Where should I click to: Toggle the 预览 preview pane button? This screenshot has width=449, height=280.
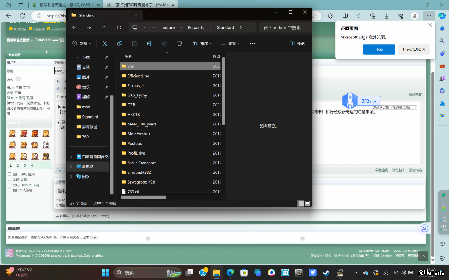tap(297, 44)
